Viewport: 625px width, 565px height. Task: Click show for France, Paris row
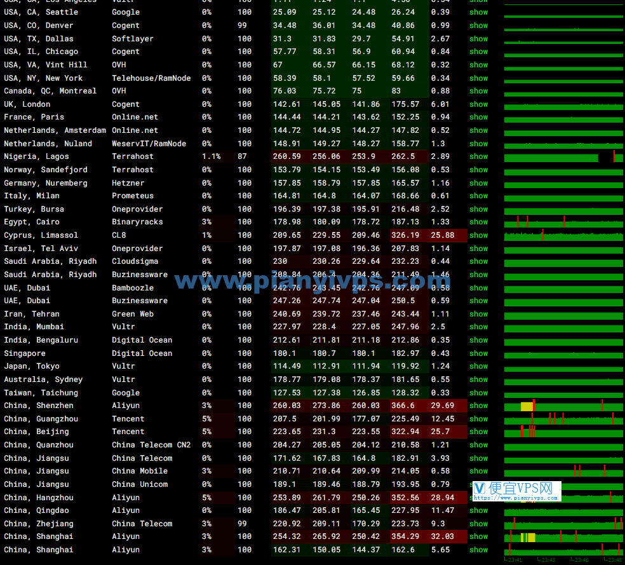coord(478,117)
